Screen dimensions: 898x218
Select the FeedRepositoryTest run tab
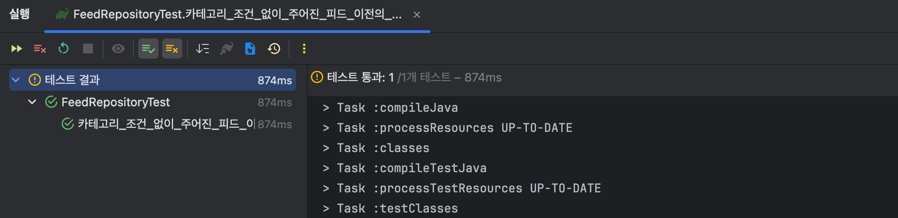237,15
